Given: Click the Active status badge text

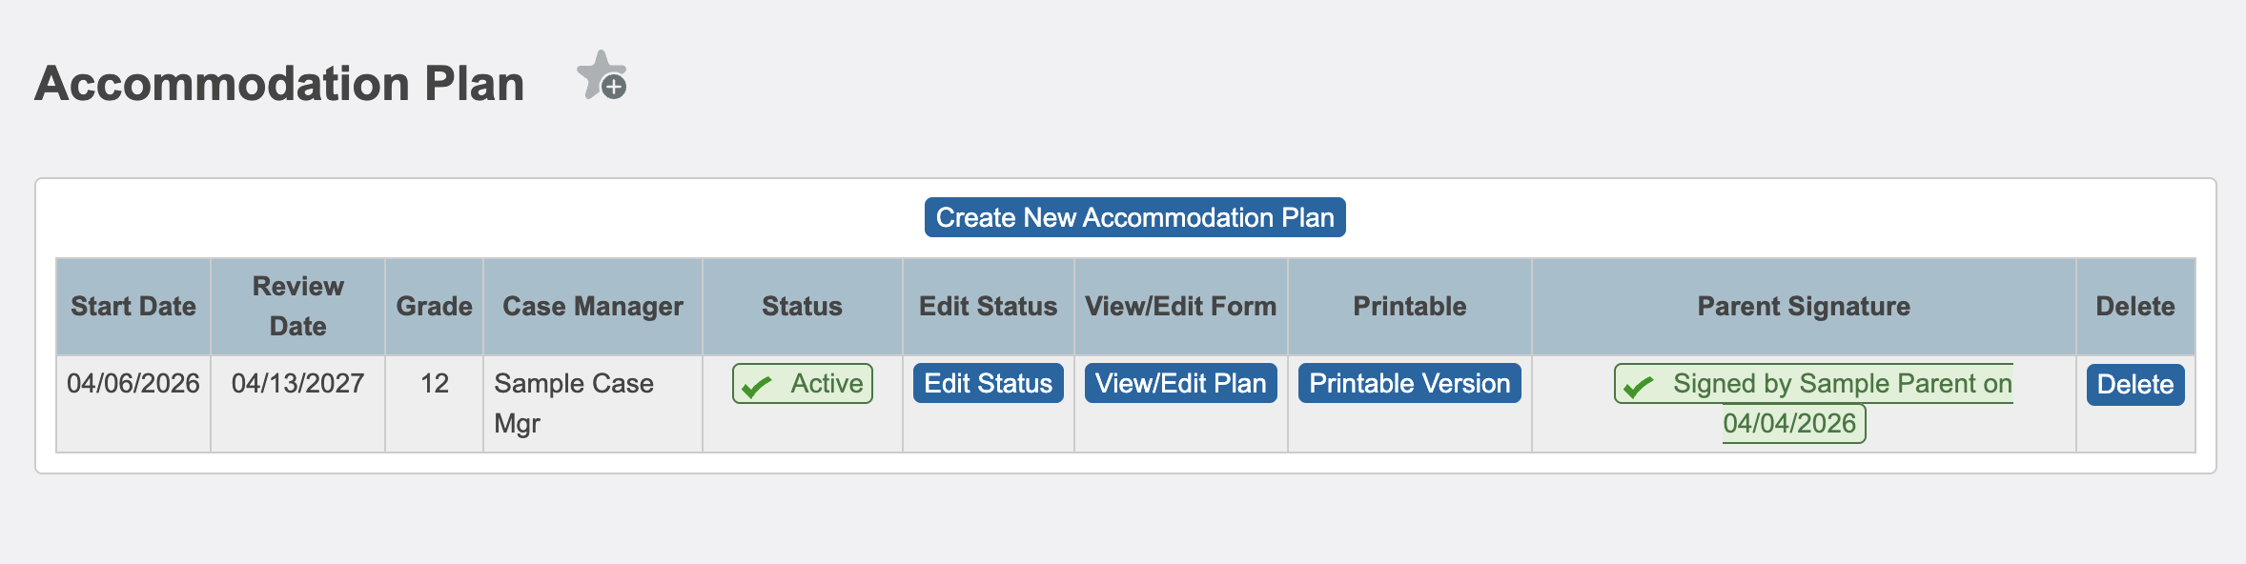Looking at the screenshot, I should point(826,384).
